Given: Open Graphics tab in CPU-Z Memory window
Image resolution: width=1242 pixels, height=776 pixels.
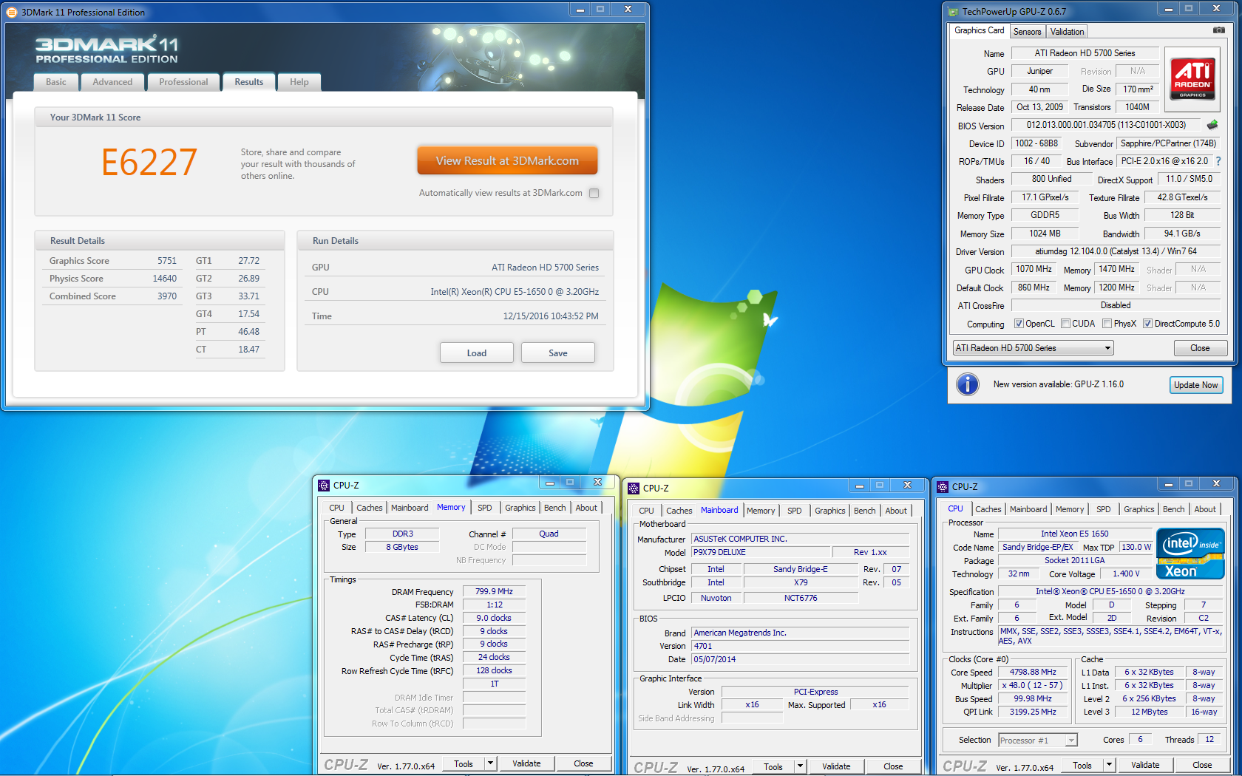Looking at the screenshot, I should click(x=520, y=508).
